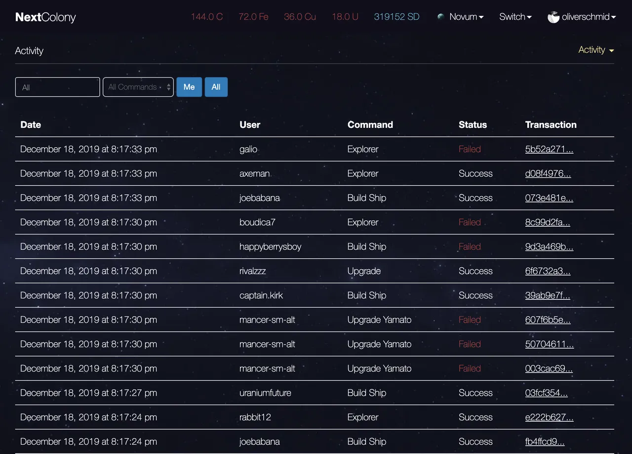Click the oliverschmid avatar icon

(x=553, y=17)
